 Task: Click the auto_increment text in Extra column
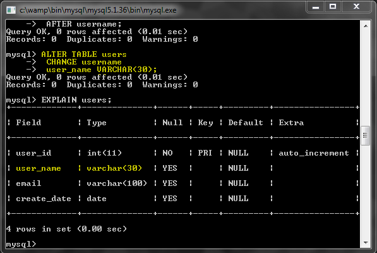(314, 153)
